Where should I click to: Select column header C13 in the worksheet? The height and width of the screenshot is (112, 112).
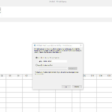point(92,76)
